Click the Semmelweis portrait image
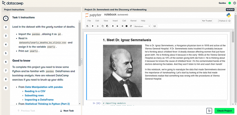 coord(122,71)
